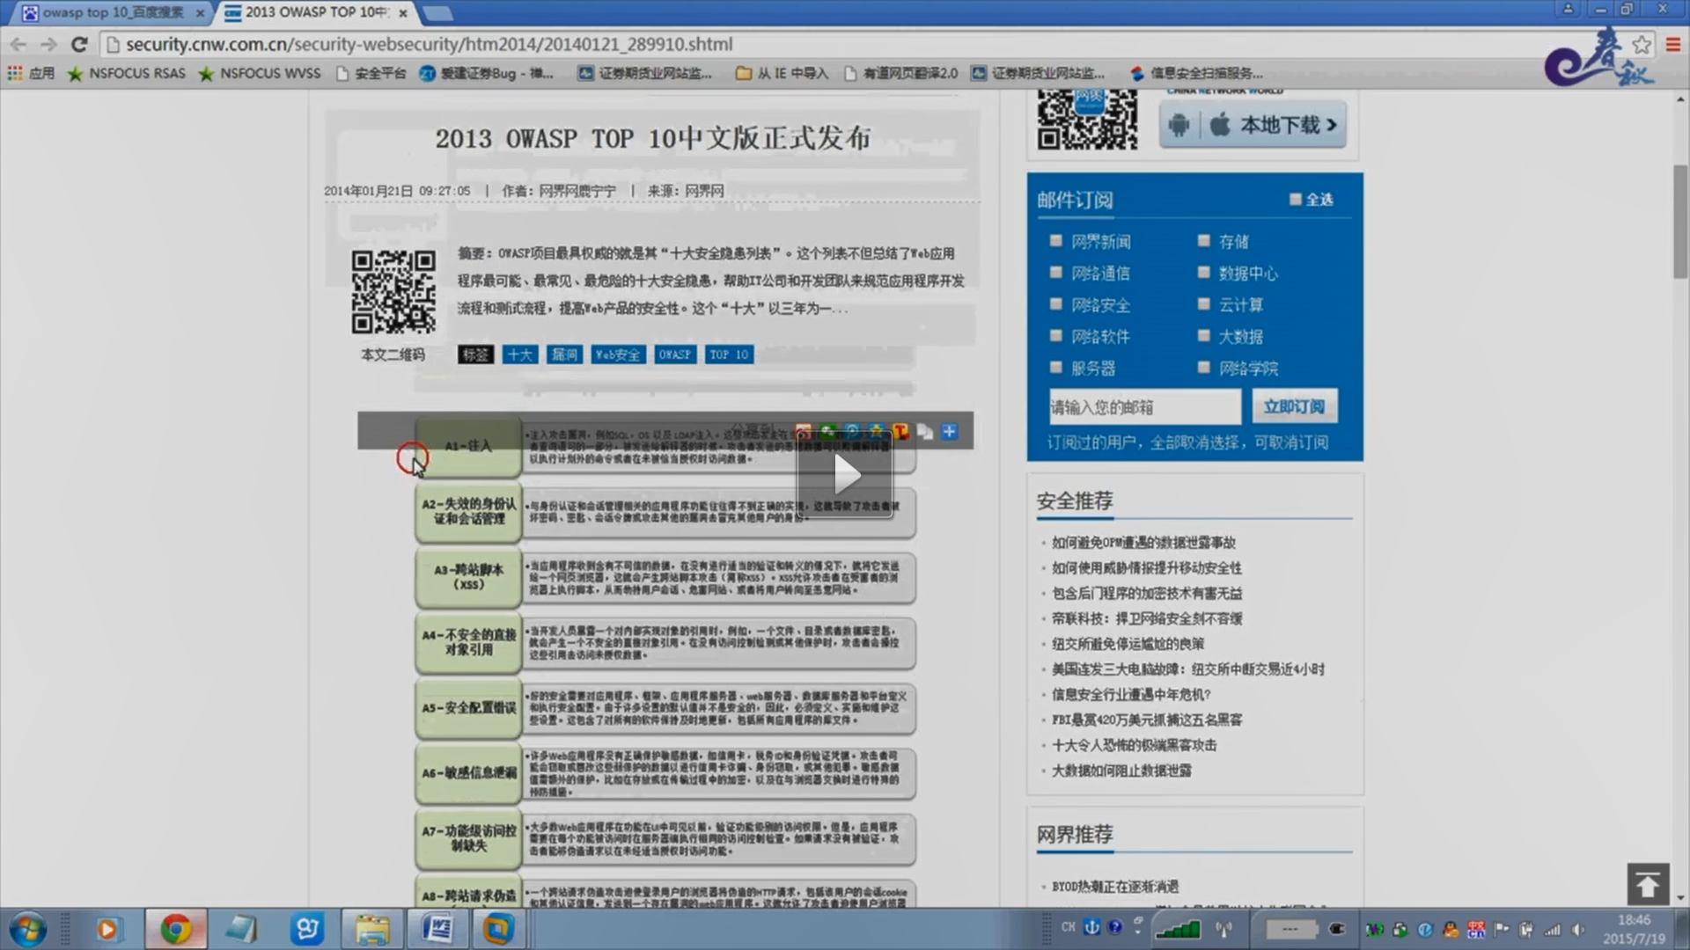The image size is (1690, 950).
Task: Open NSFOCUS WVSS bookmark
Action: pyautogui.click(x=260, y=73)
